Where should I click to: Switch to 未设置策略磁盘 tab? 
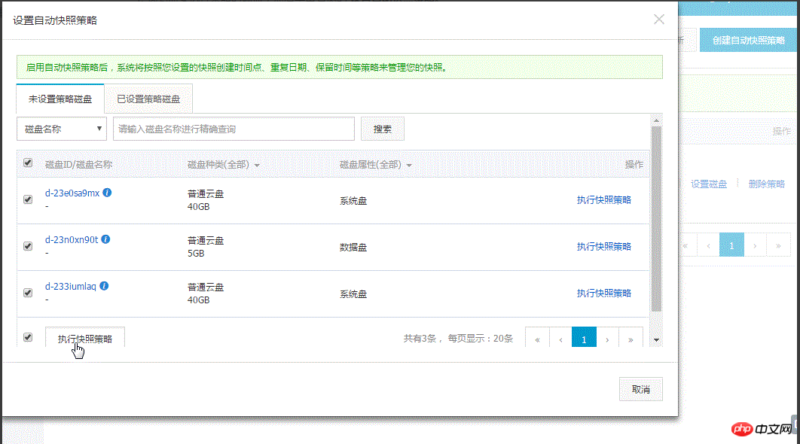(x=60, y=99)
